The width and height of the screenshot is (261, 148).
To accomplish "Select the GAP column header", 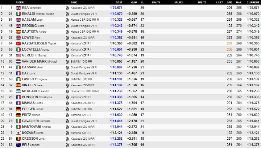I will click(134, 2).
